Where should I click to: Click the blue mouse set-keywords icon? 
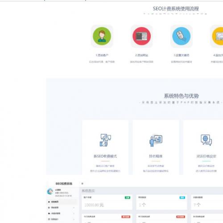tap(181, 36)
